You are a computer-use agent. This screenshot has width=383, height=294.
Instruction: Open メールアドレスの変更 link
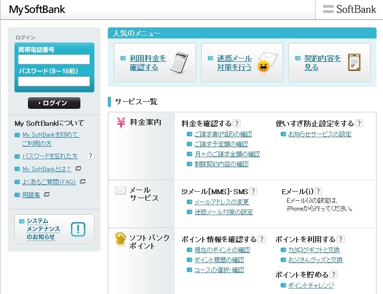(x=222, y=202)
